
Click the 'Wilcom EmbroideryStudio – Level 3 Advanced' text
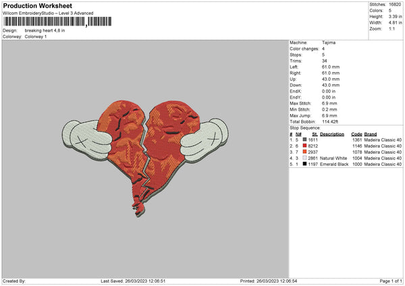(48, 13)
